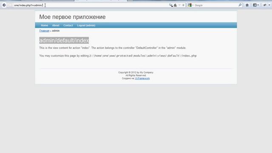Open the Contact menu item
Viewport: 272px width, 153px height.
pos(68,25)
